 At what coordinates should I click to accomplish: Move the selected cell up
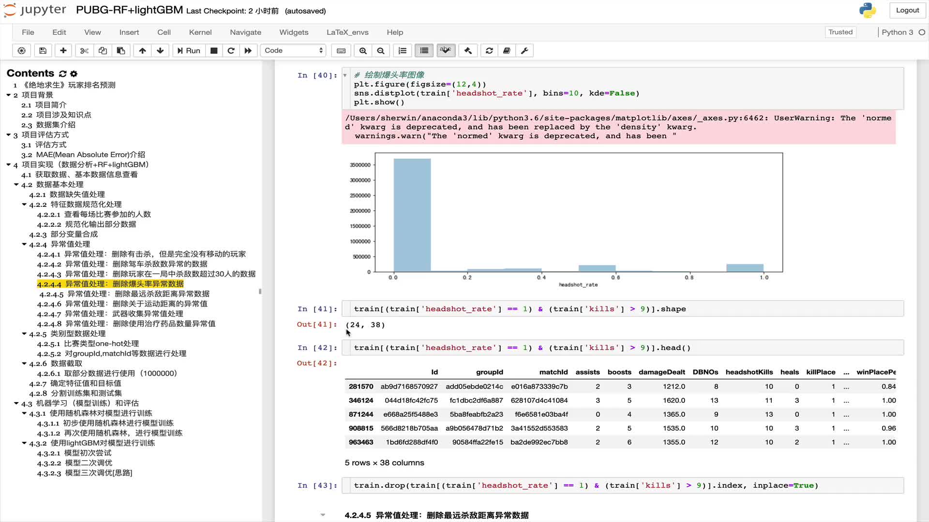click(x=142, y=50)
